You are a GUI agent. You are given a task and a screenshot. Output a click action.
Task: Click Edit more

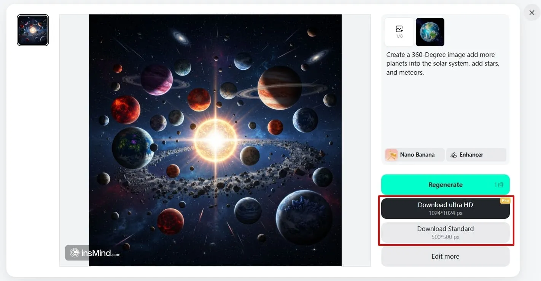pyautogui.click(x=445, y=256)
